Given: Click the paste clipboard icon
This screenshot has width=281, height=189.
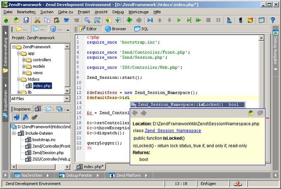Looking at the screenshot, I should 57,20.
